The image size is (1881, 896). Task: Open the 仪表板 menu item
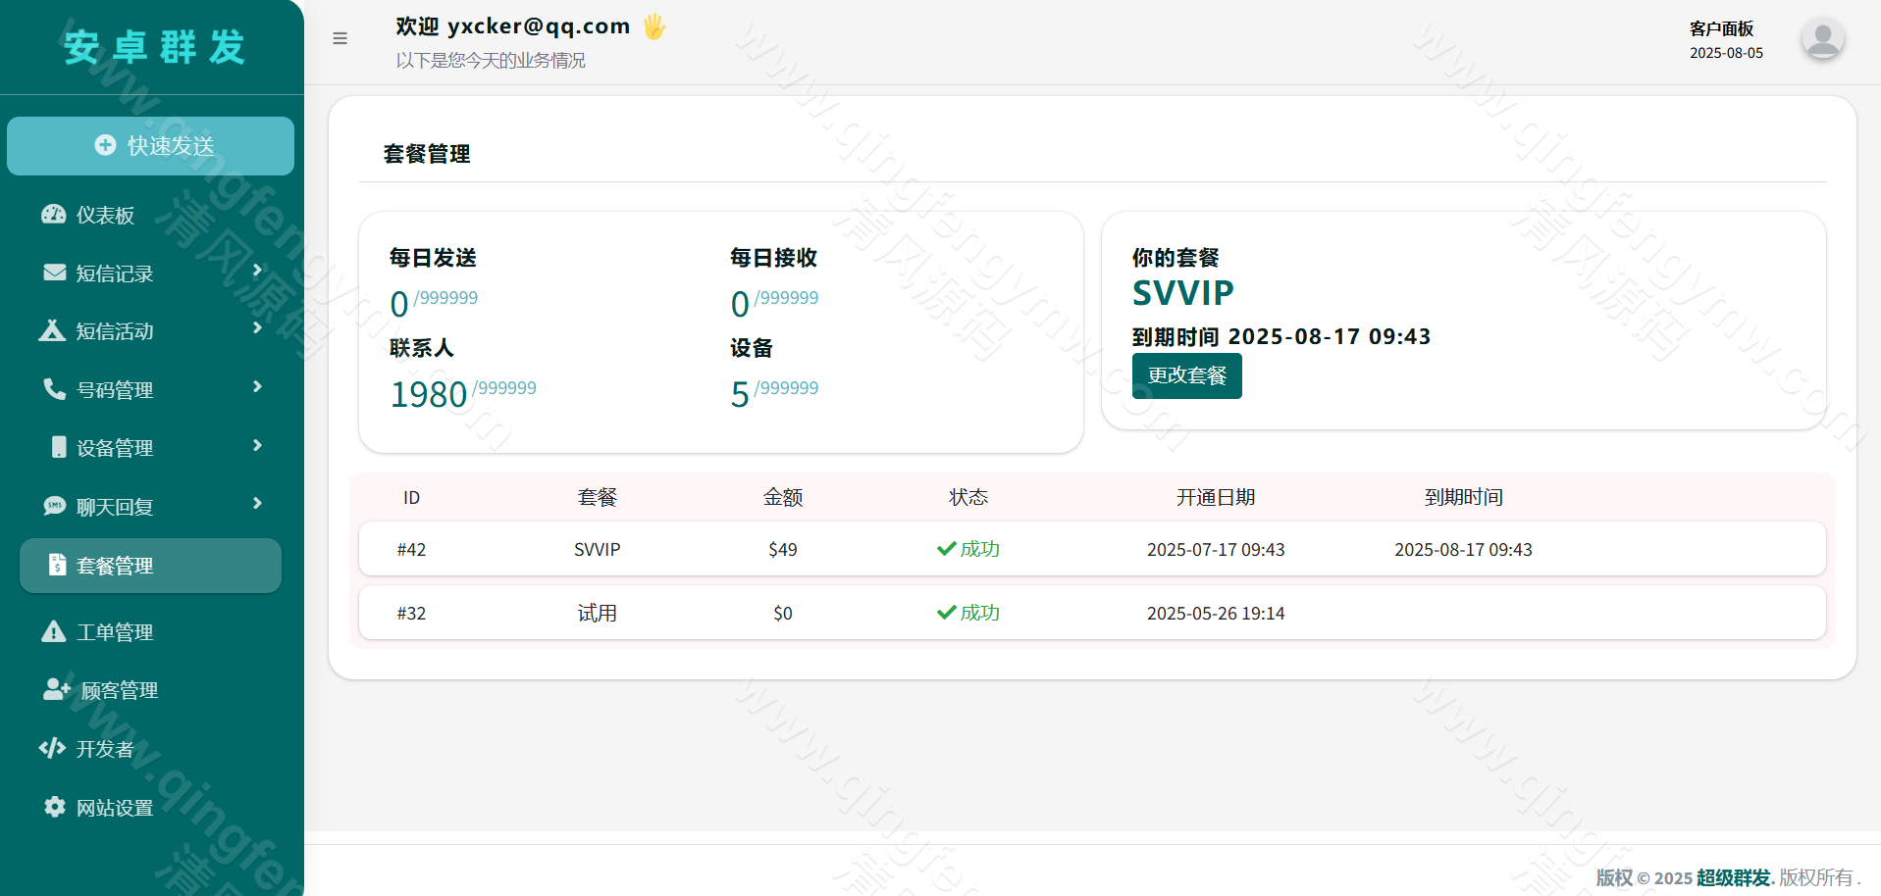click(x=150, y=215)
